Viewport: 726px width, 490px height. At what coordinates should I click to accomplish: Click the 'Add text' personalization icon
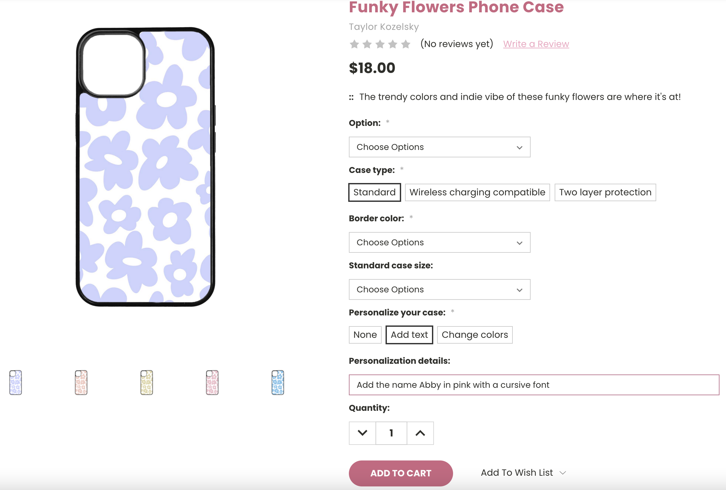[409, 334]
